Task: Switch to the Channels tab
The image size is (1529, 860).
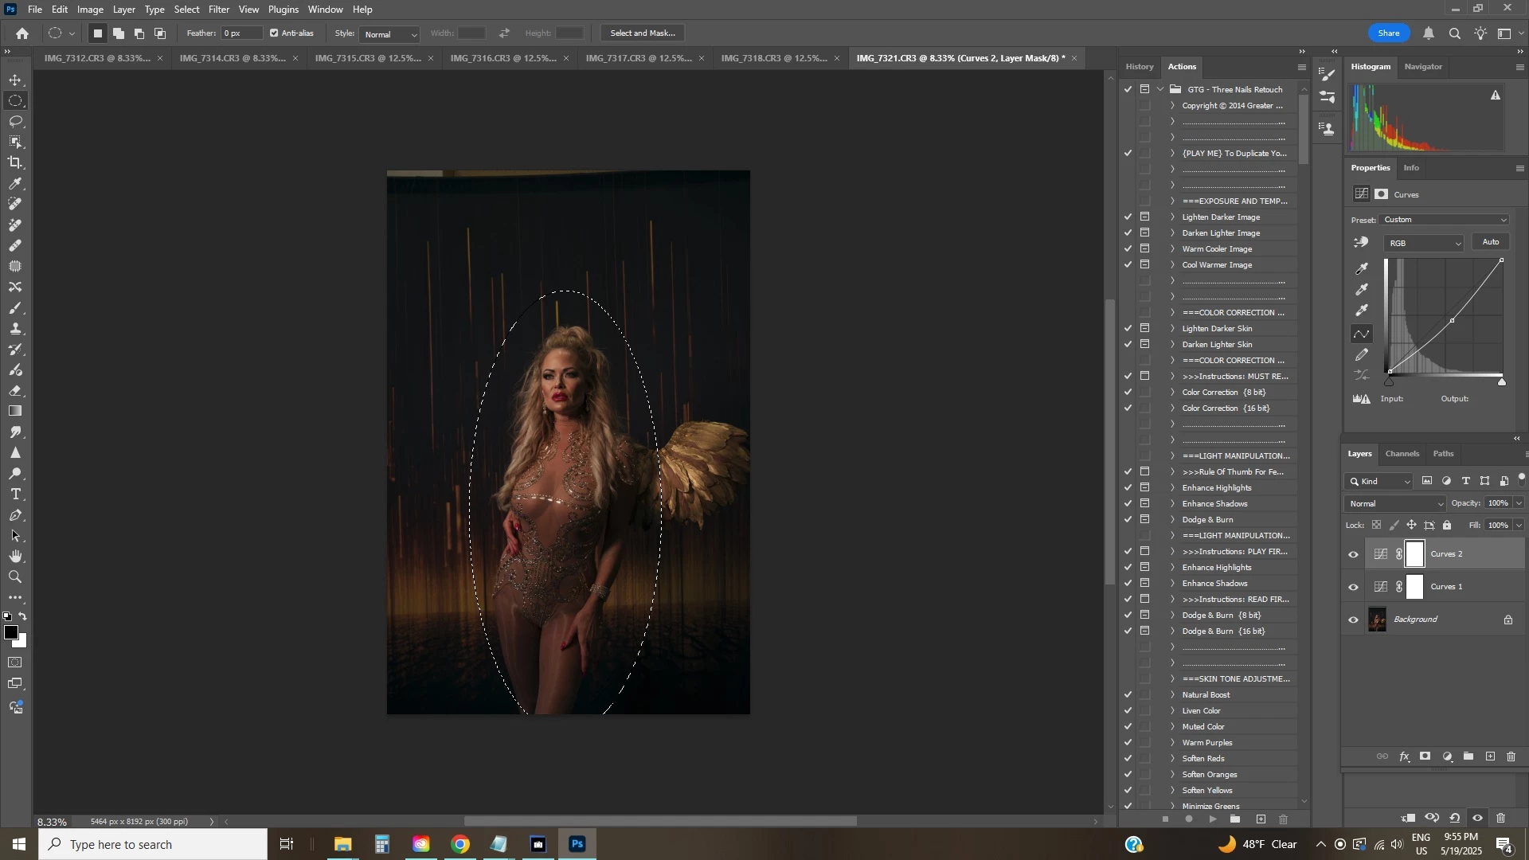Action: click(x=1402, y=454)
